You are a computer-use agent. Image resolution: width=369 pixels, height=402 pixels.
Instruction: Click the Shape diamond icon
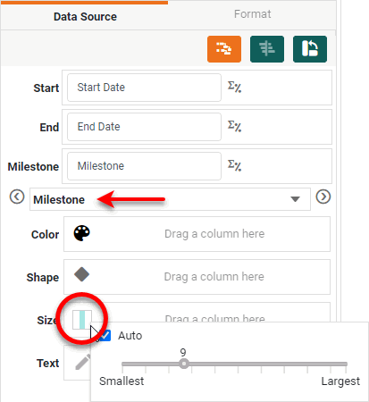(x=81, y=274)
